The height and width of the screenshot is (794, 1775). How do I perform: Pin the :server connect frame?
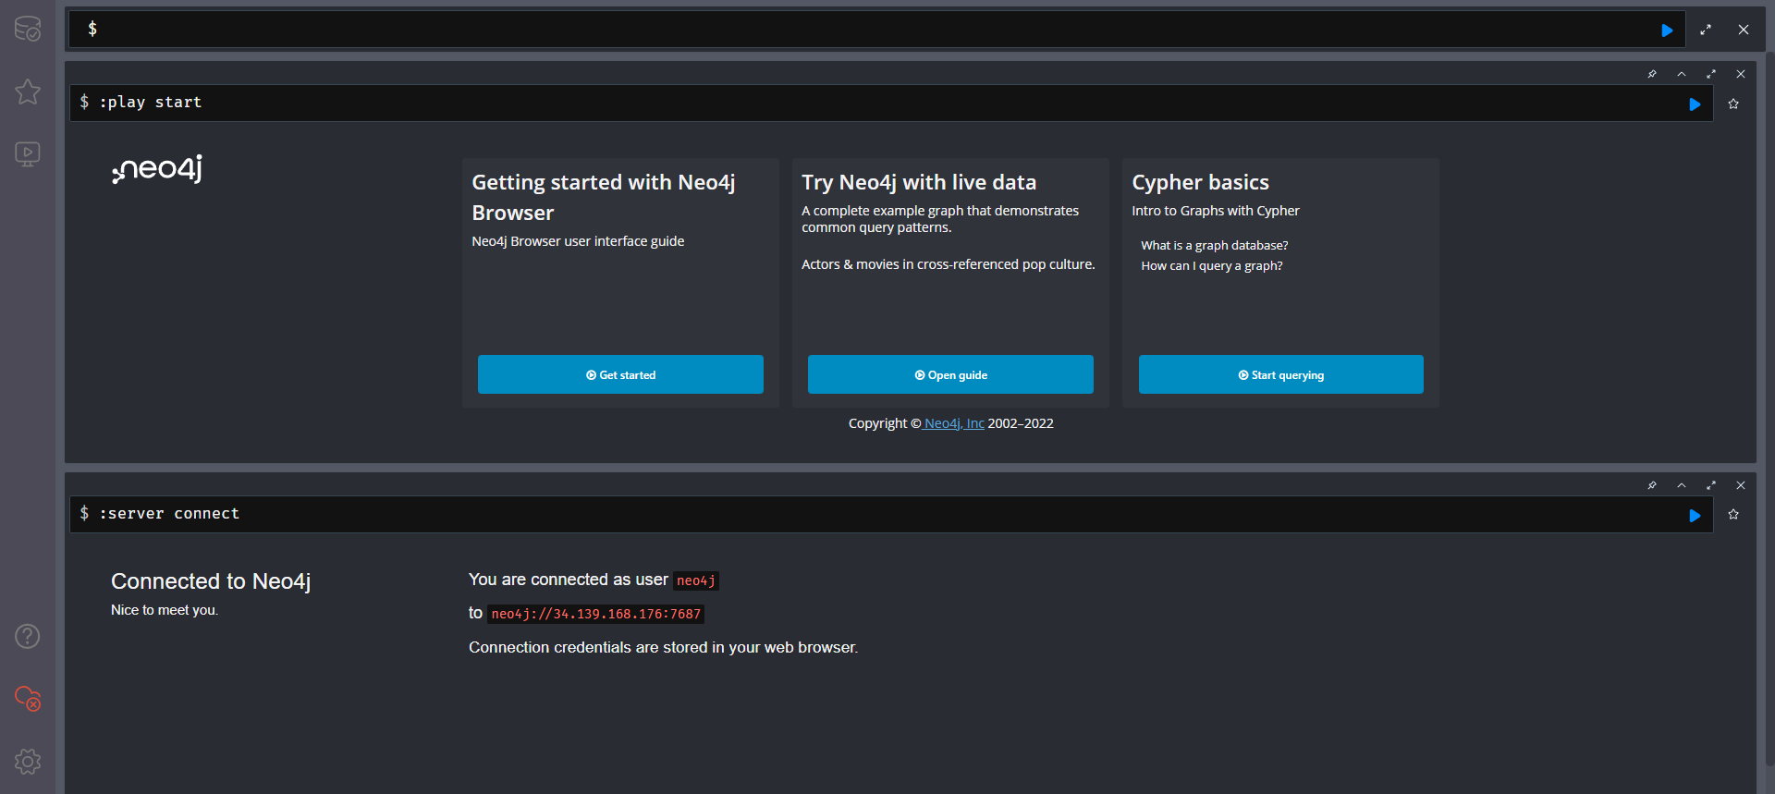(1652, 485)
